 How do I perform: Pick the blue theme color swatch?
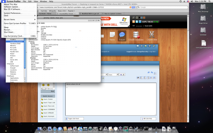(x=142, y=18)
